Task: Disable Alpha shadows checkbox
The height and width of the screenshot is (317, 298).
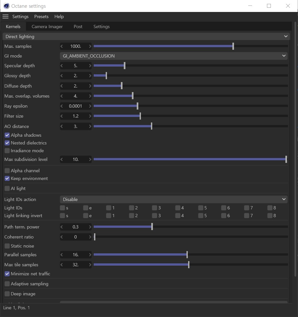Action: pyautogui.click(x=7, y=135)
